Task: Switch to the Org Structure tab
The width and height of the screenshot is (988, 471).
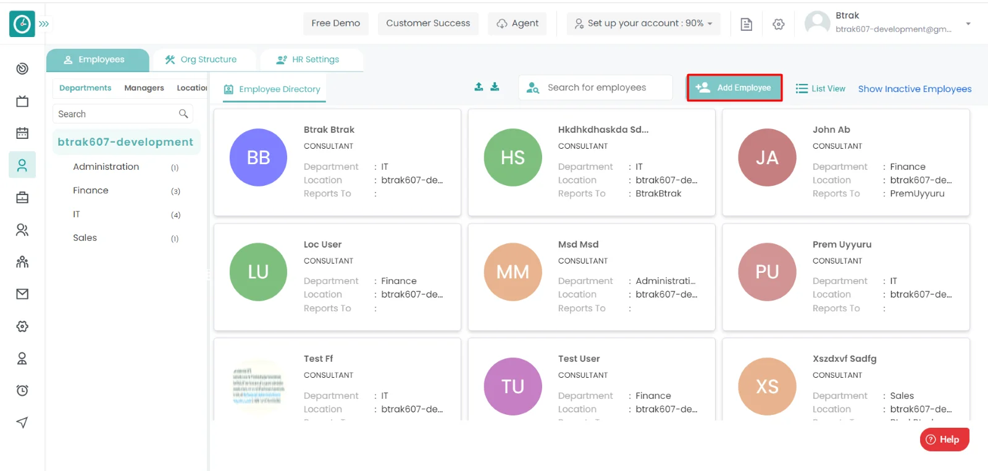Action: [201, 60]
